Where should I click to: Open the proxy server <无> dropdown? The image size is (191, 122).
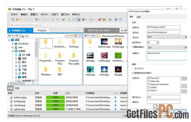[x=163, y=47]
